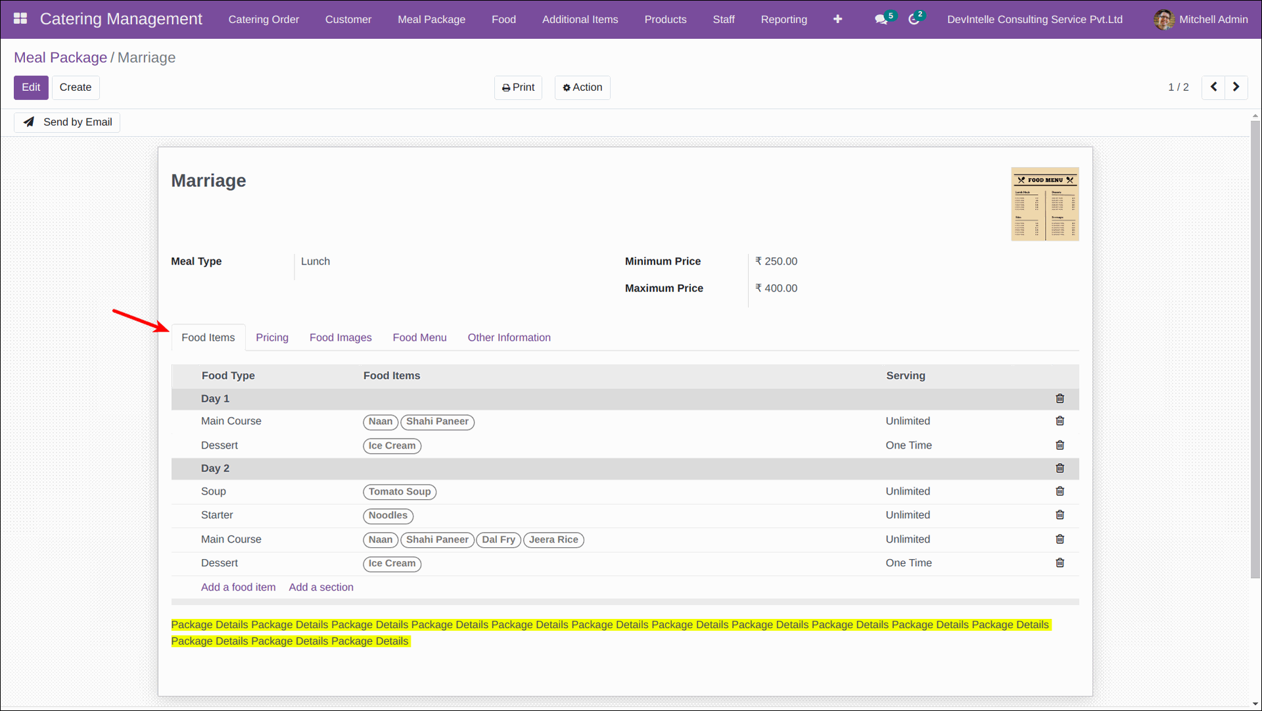The width and height of the screenshot is (1262, 711).
Task: Switch to the Pricing tab
Action: (271, 337)
